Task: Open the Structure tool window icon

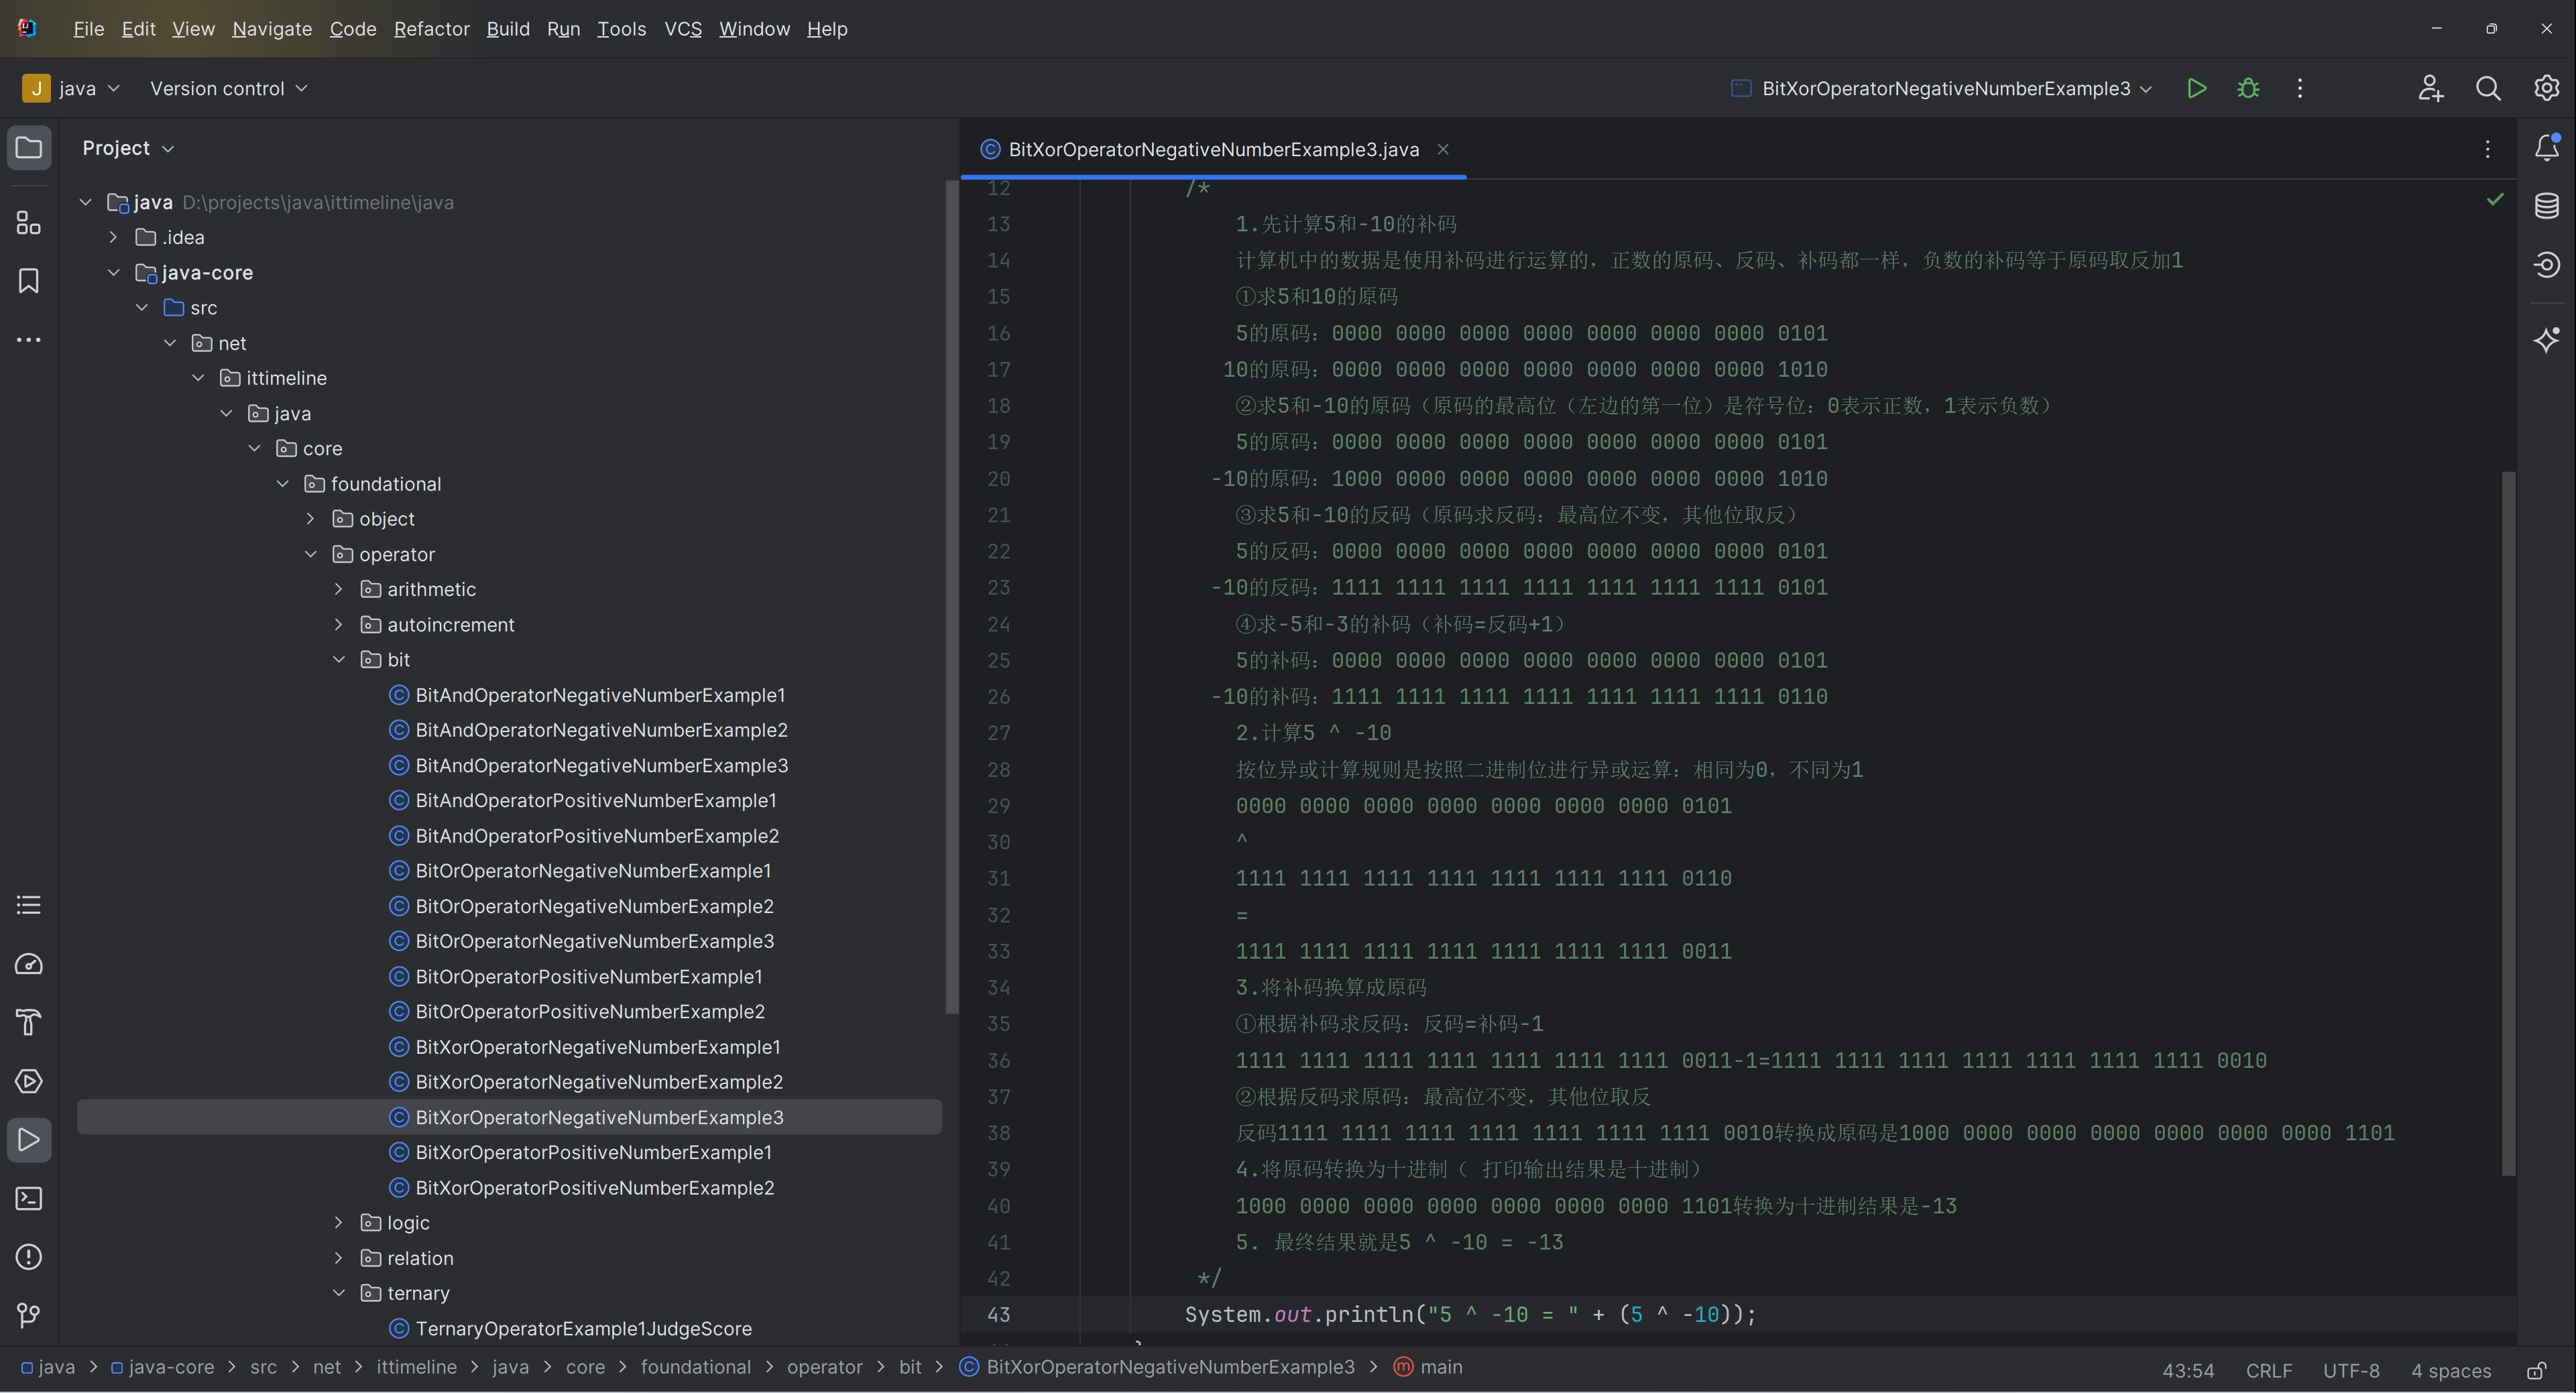Action: [x=29, y=222]
